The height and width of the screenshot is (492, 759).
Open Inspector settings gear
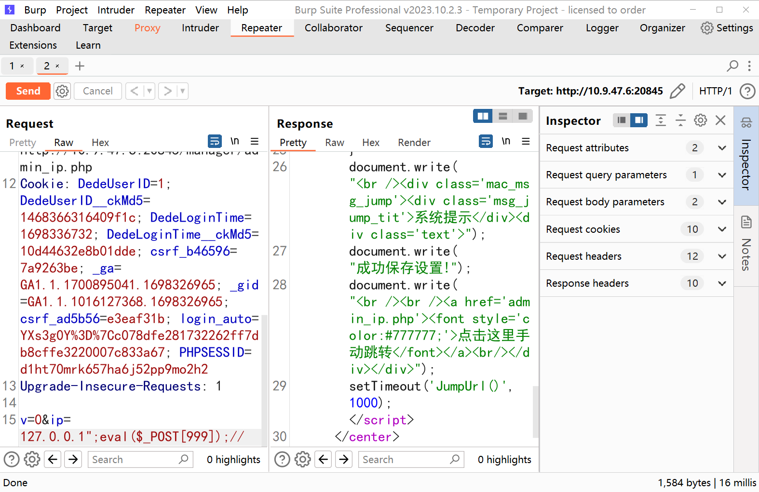(x=700, y=120)
